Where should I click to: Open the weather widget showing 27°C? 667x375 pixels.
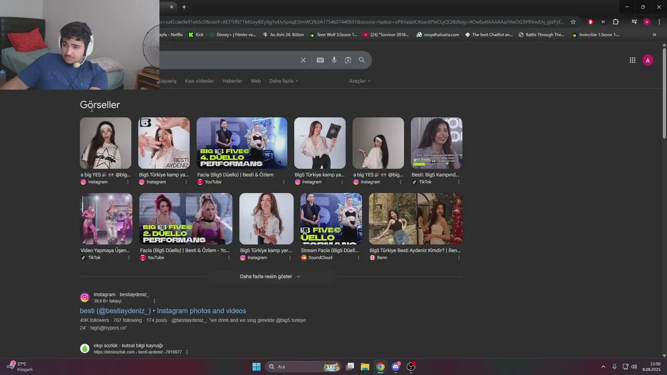pos(20,367)
